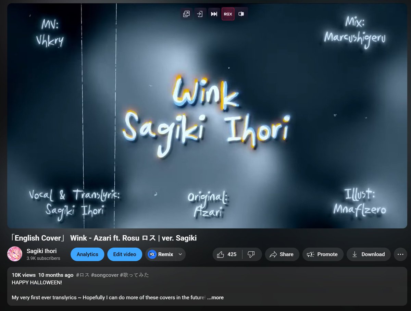Visit the Sagiki Ihori channel name link

click(x=42, y=251)
